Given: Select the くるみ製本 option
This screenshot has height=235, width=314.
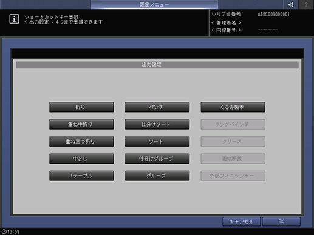Looking at the screenshot, I should 233,107.
